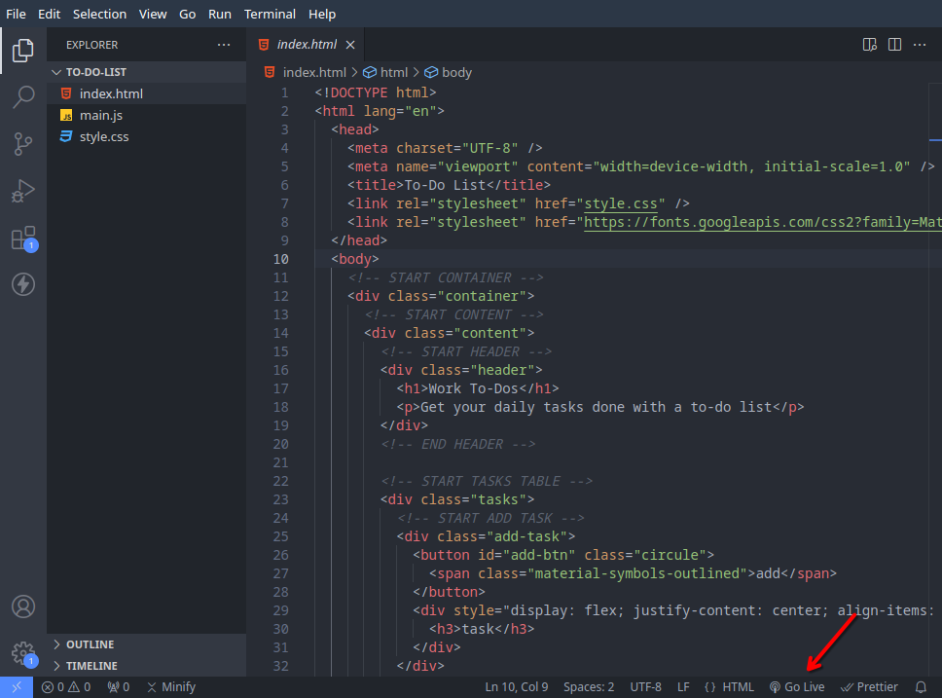Click the div class container line

(x=441, y=296)
